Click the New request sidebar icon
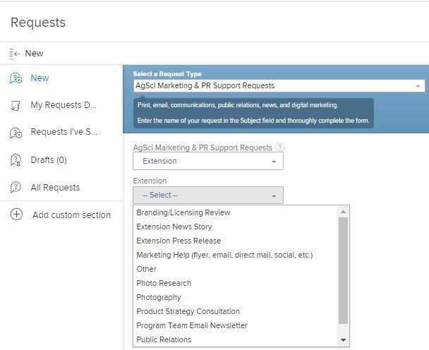This screenshot has height=350, width=429. (16, 78)
